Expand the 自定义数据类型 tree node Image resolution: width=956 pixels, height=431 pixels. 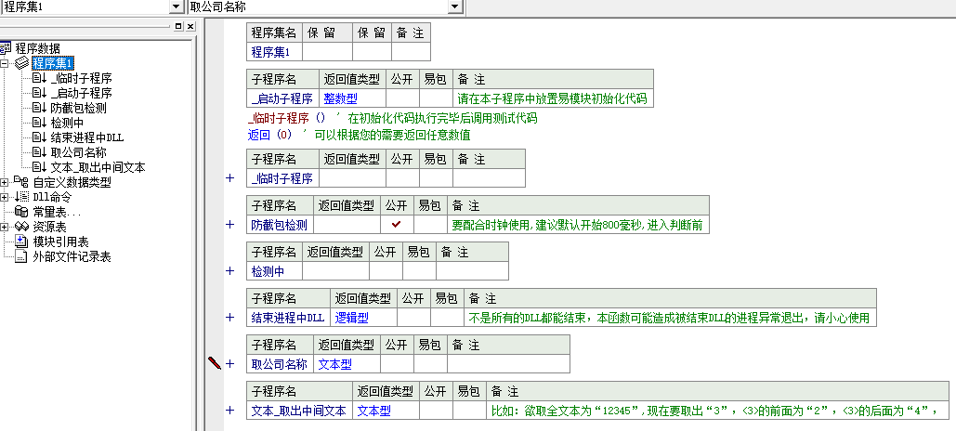(5, 182)
